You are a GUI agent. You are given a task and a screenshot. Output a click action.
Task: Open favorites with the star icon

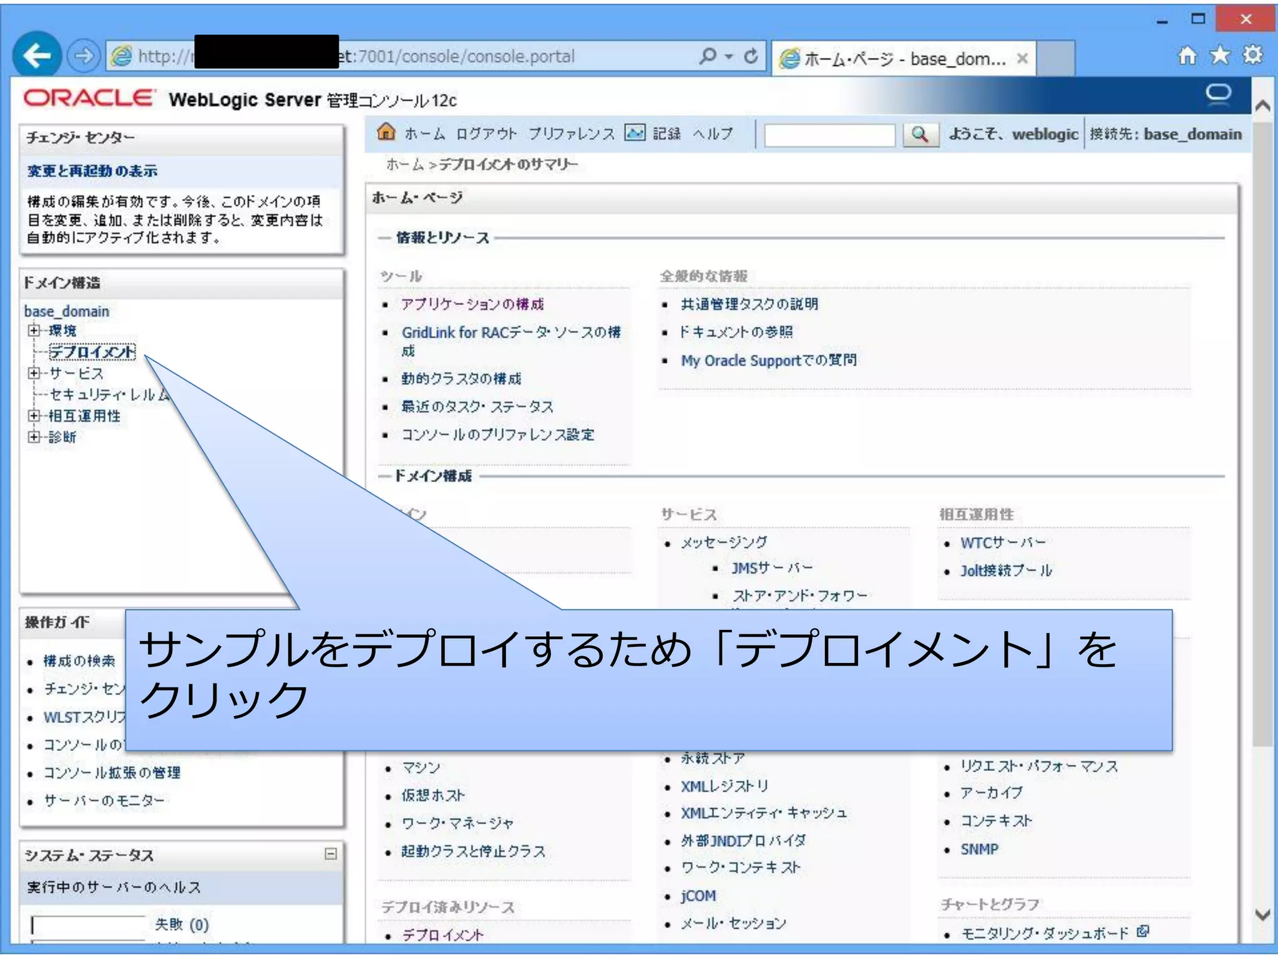click(x=1220, y=56)
